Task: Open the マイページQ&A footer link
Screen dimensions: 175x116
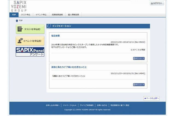Action: [70, 105]
